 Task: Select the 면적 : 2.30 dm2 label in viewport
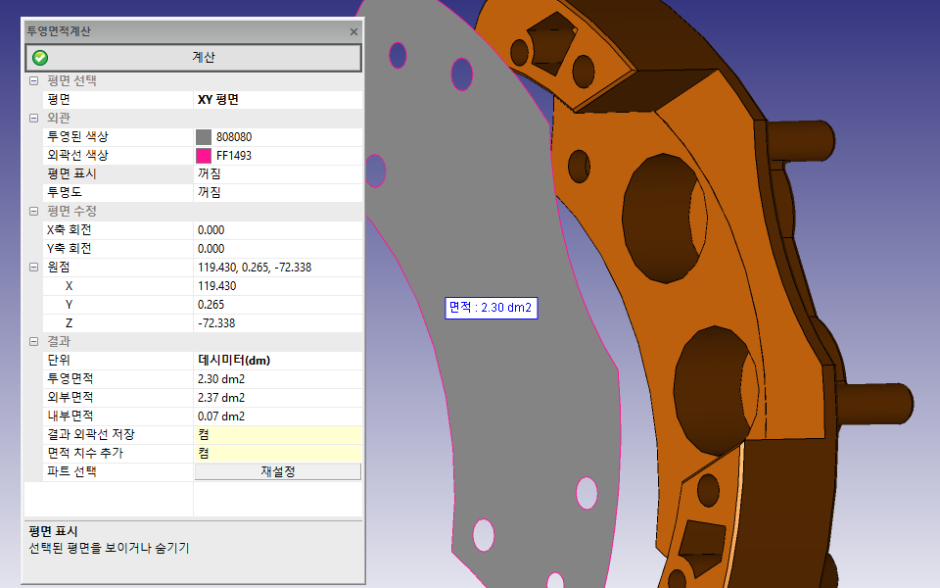pos(491,308)
